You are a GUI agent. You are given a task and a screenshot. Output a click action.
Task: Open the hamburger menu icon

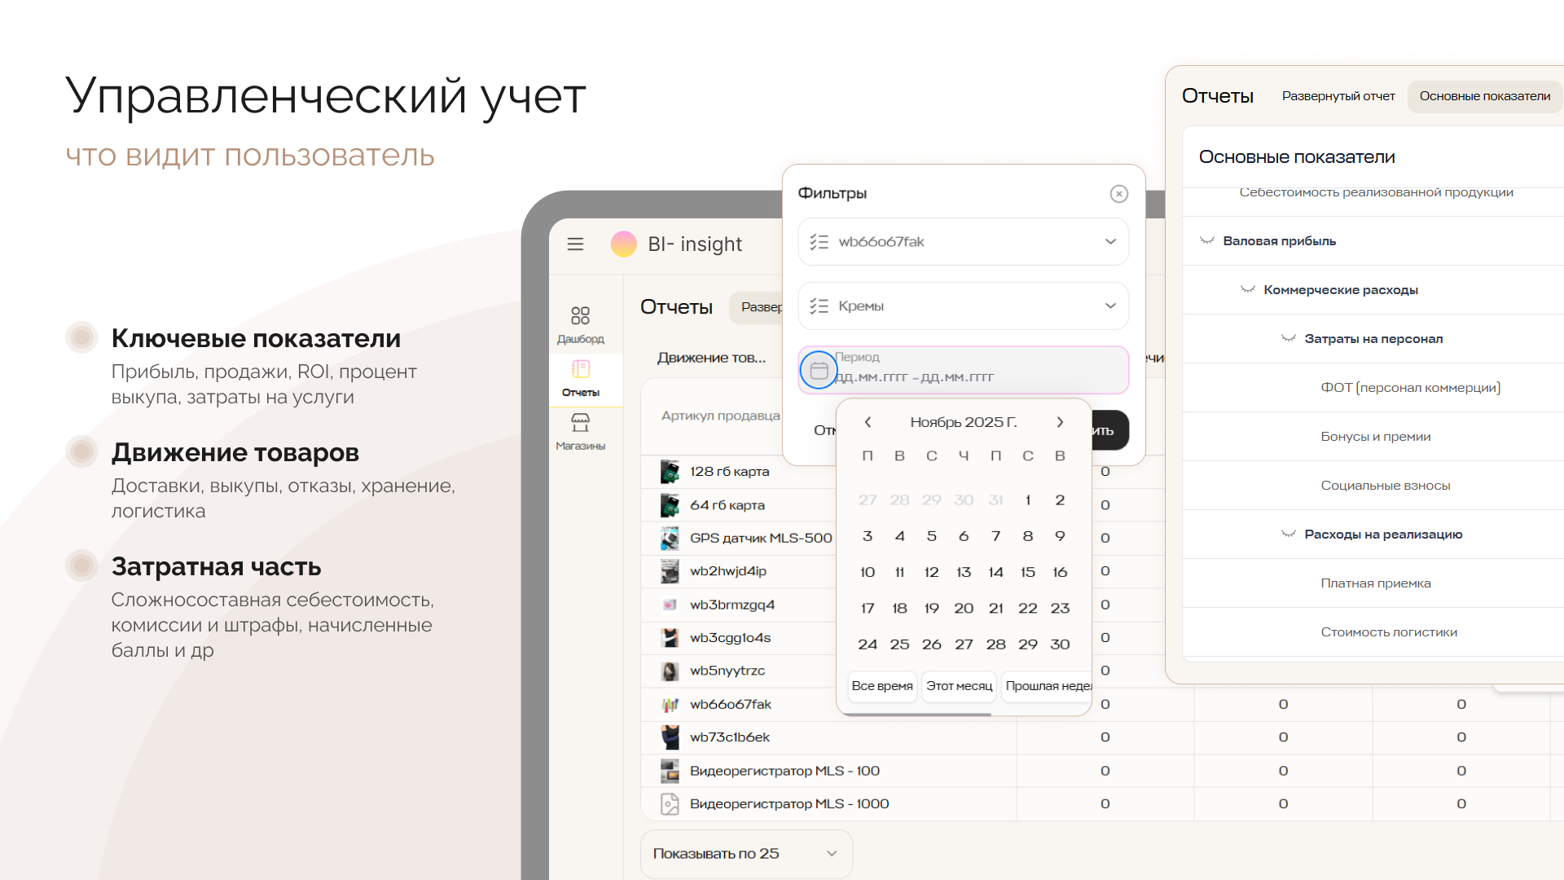(x=575, y=244)
